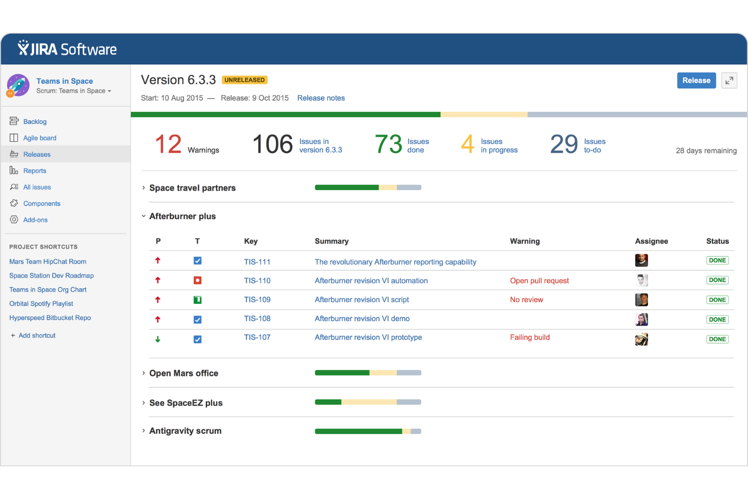Click the blue Release button
The width and height of the screenshot is (748, 499).
click(696, 80)
